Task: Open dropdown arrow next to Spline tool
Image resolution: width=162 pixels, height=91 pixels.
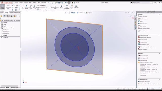Action: 21,6
